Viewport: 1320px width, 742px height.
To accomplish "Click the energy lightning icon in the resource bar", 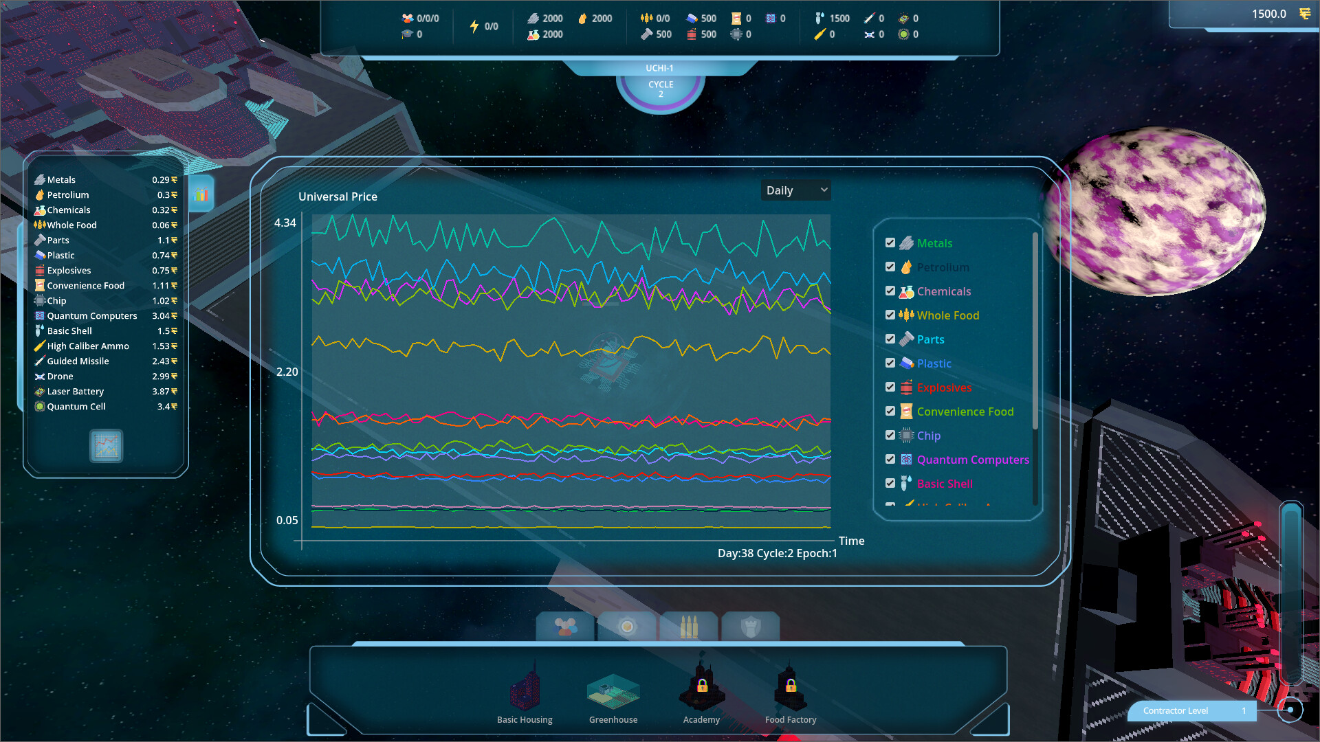I will point(475,26).
